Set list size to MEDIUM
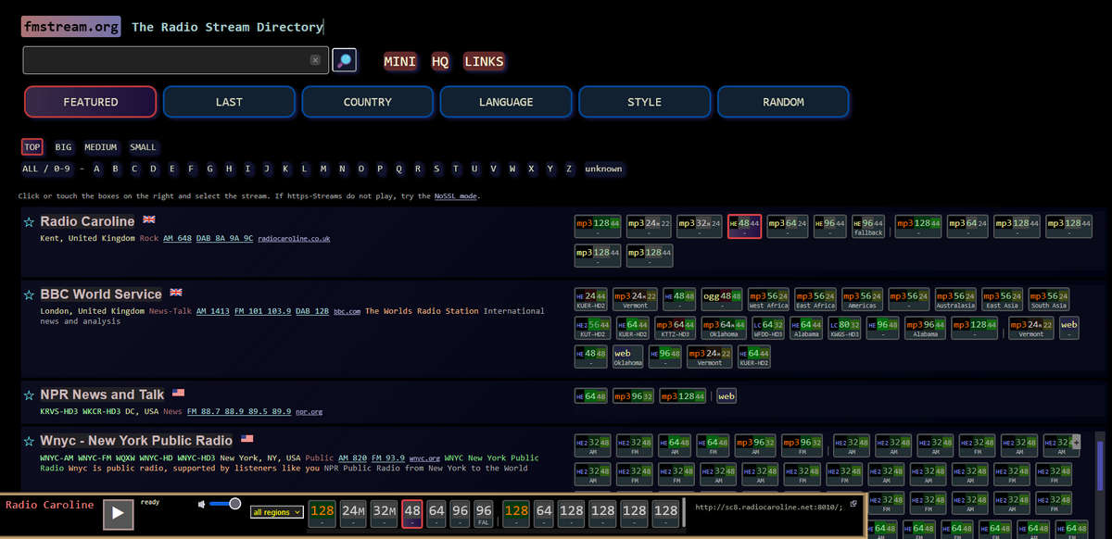 (101, 146)
